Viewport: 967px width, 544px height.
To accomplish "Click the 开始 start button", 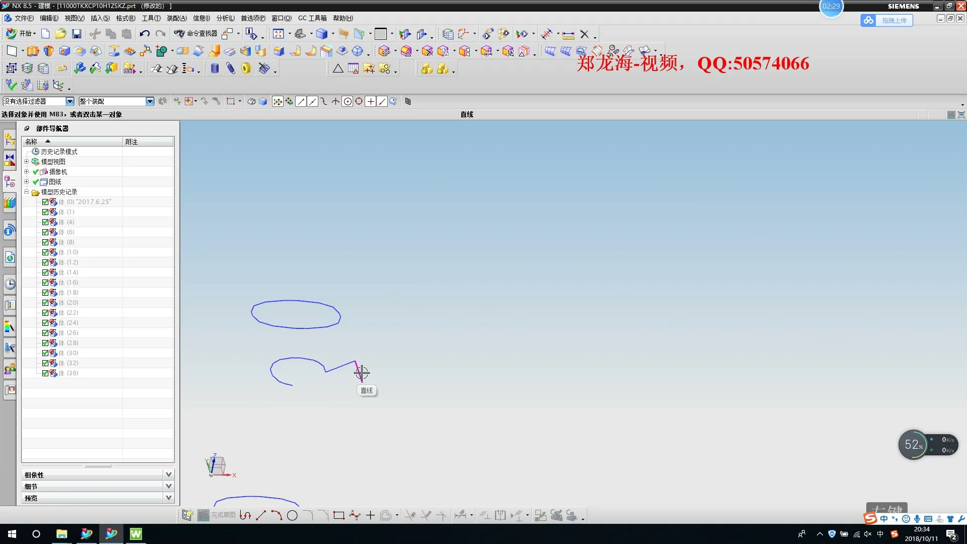I will [x=21, y=34].
